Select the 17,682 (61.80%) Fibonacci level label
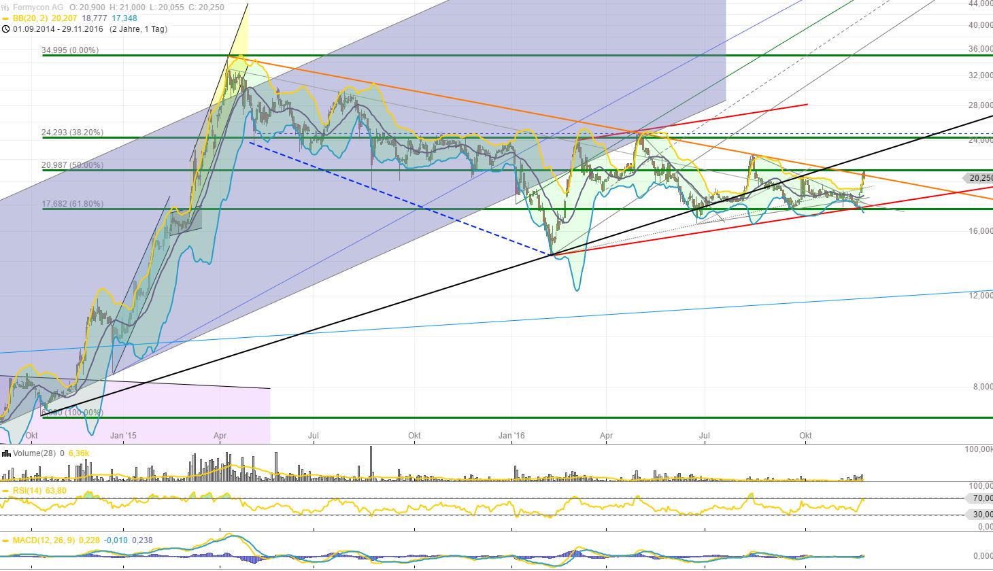993x571 pixels. (x=72, y=203)
